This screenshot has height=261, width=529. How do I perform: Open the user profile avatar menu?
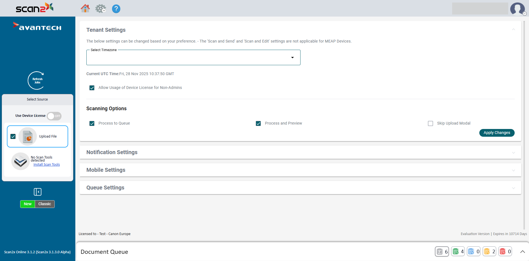tap(517, 9)
